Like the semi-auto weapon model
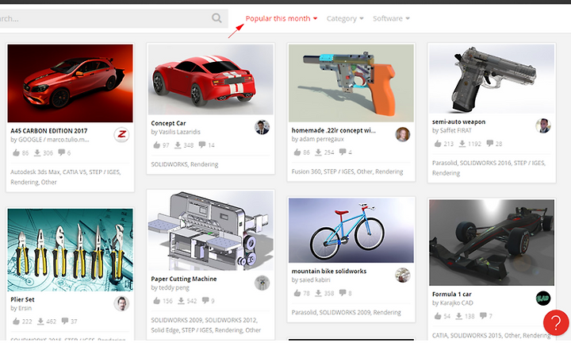The image size is (571, 343). [438, 144]
